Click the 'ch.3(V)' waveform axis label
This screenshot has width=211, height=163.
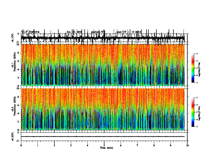(13, 137)
